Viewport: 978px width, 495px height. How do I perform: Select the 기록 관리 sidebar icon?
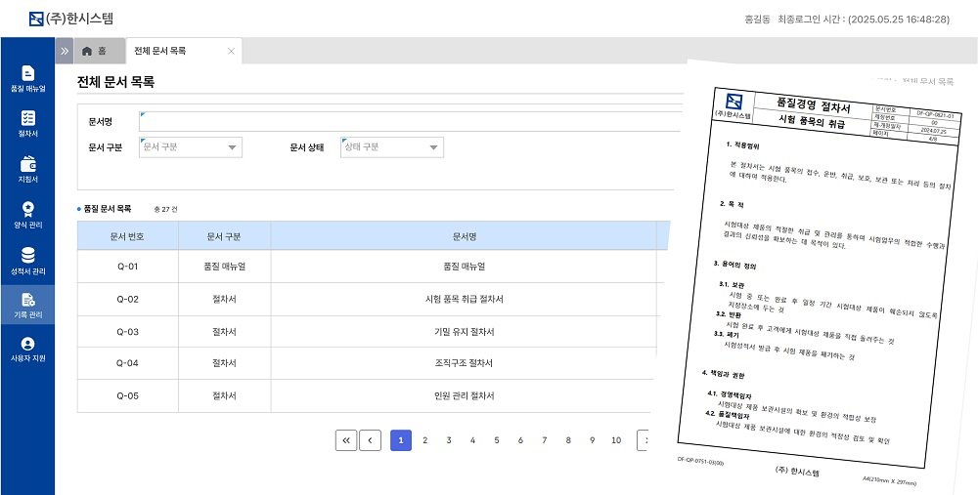tap(28, 300)
